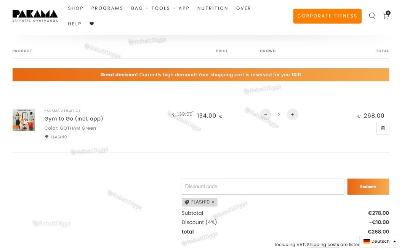
Task: Open the Gym to Go (incl. app) product link
Action: pos(74,118)
